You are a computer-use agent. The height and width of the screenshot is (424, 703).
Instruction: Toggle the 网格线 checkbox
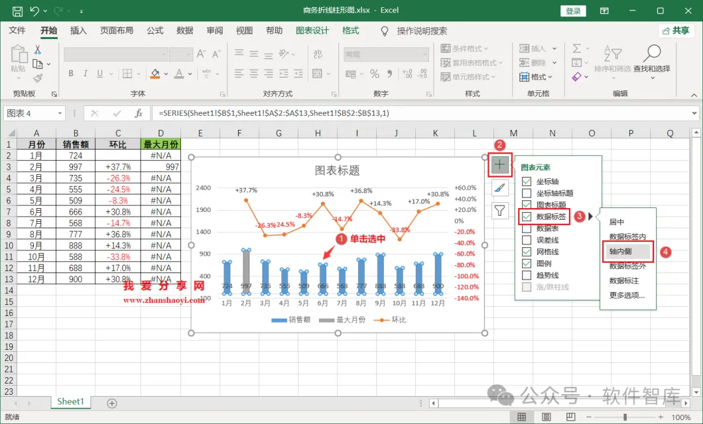527,252
